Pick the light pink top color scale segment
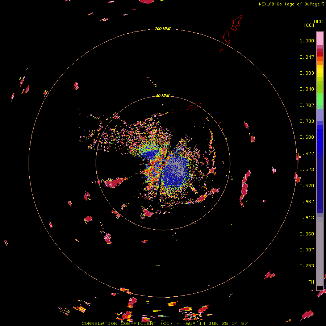326x326 pixels. [x=320, y=39]
